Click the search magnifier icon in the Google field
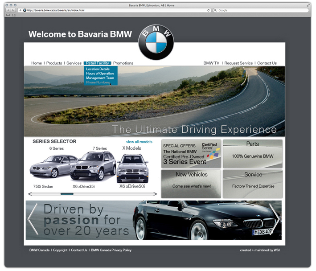This screenshot has width=316, height=271. coord(215,10)
